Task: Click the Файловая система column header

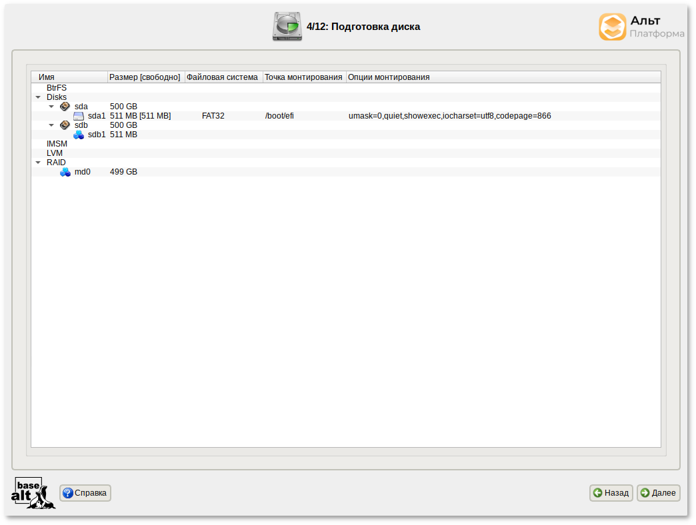Action: pyautogui.click(x=223, y=77)
